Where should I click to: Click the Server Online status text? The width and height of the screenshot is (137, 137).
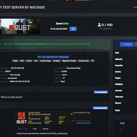click(x=62, y=24)
